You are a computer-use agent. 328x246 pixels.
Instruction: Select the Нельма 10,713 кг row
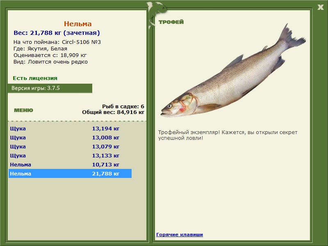click(70, 164)
